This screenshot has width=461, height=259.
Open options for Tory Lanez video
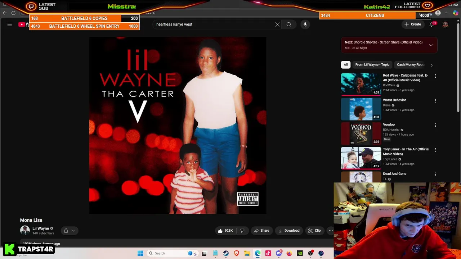(x=435, y=150)
